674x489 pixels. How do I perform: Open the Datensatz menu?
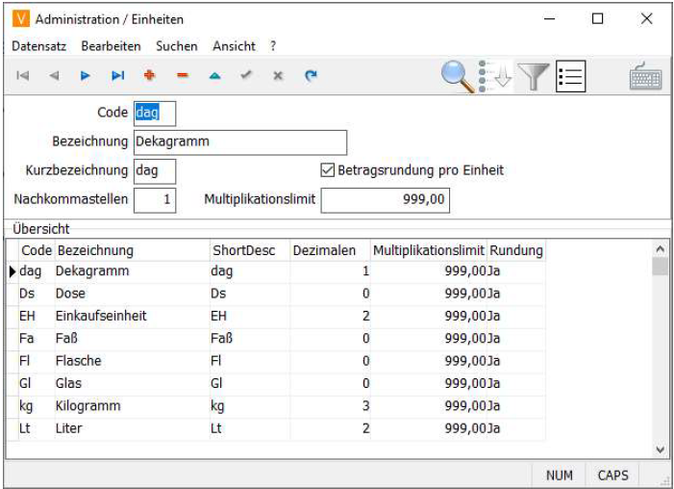(x=39, y=46)
